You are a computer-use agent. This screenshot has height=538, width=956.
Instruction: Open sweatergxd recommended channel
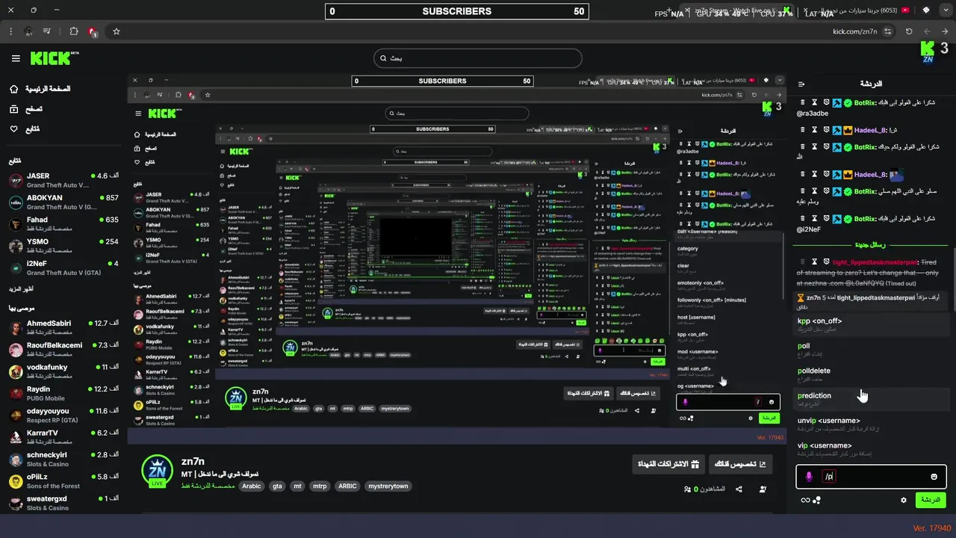click(x=63, y=502)
